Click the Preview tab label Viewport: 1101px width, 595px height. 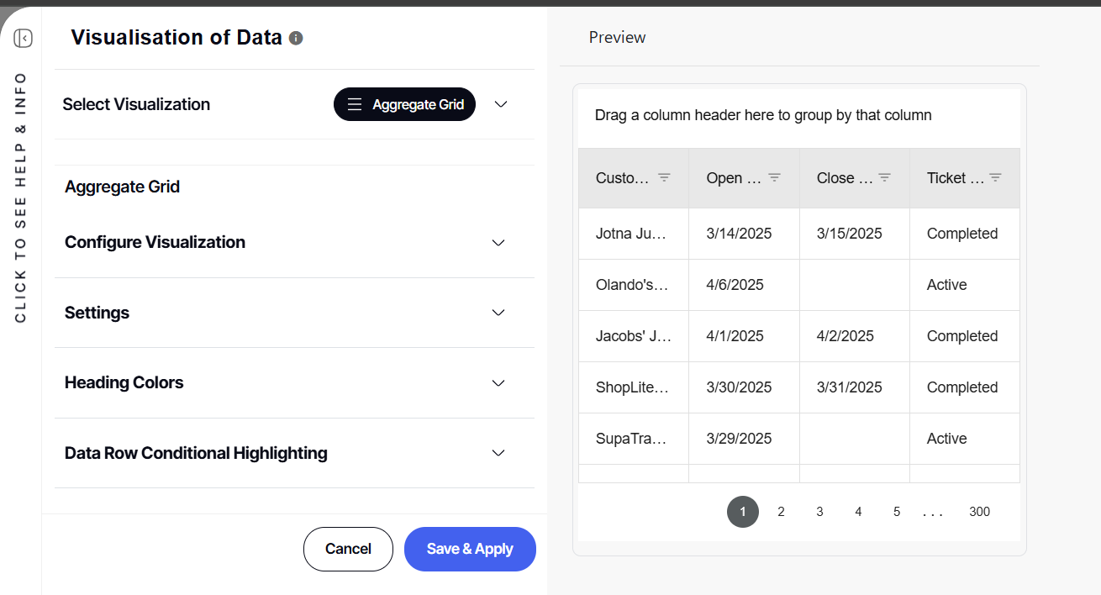click(617, 38)
